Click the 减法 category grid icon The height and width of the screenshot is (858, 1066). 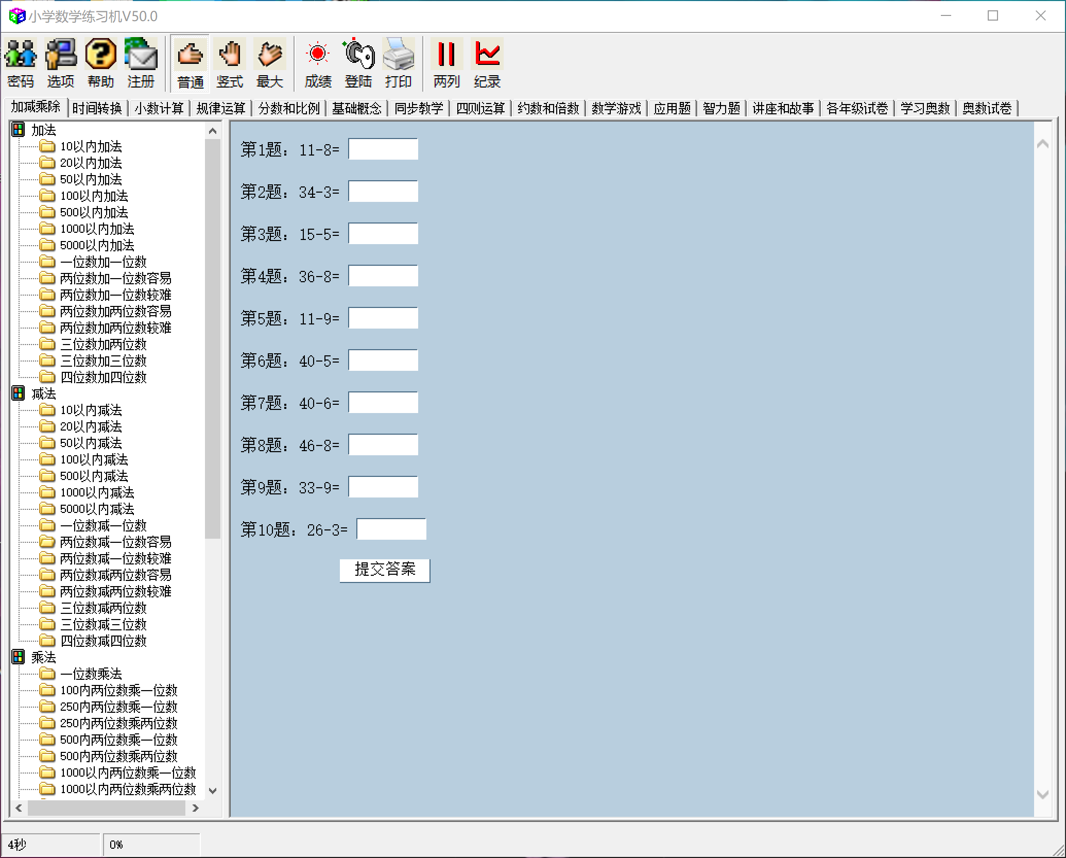pyautogui.click(x=18, y=393)
